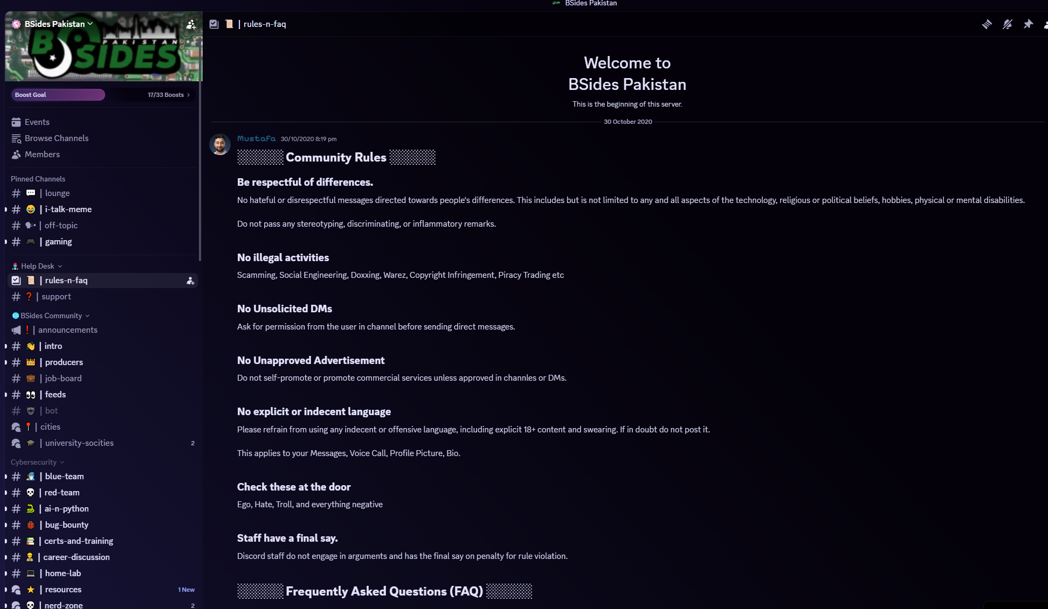Open Members list

pos(101,155)
